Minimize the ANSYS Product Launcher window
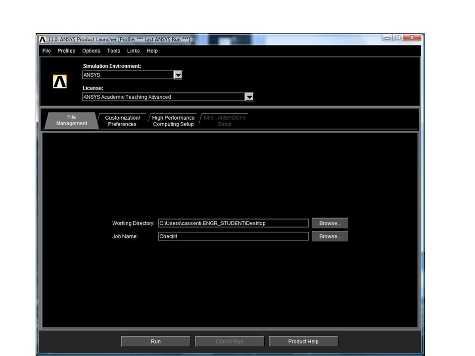 387,38
